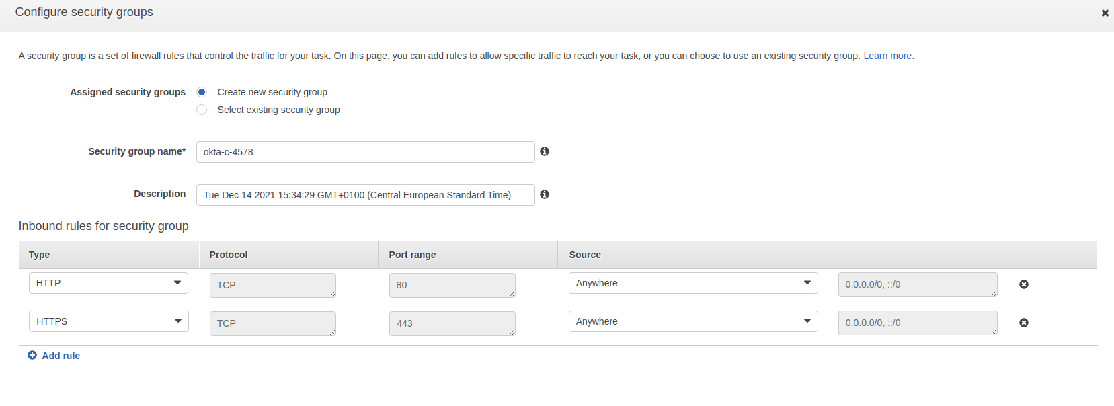
Task: Choose Select existing security group option
Action: click(x=202, y=110)
